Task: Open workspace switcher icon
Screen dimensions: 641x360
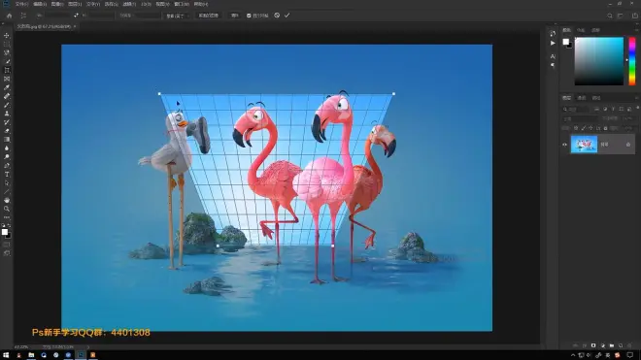Action: pyautogui.click(x=621, y=16)
